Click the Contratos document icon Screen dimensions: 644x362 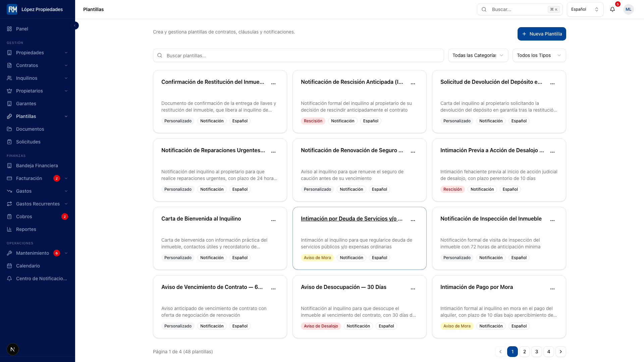point(9,65)
